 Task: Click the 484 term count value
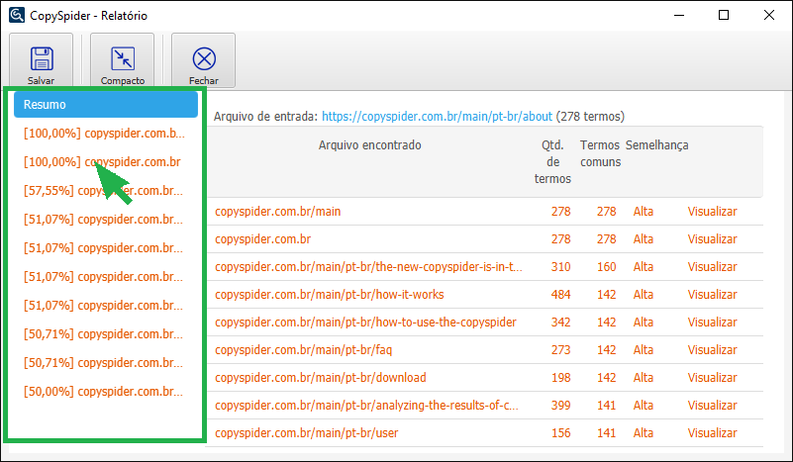[561, 295]
